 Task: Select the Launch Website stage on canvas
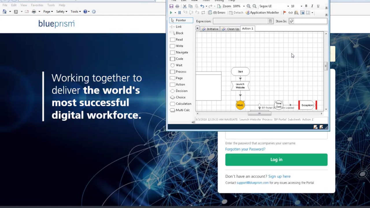click(240, 86)
